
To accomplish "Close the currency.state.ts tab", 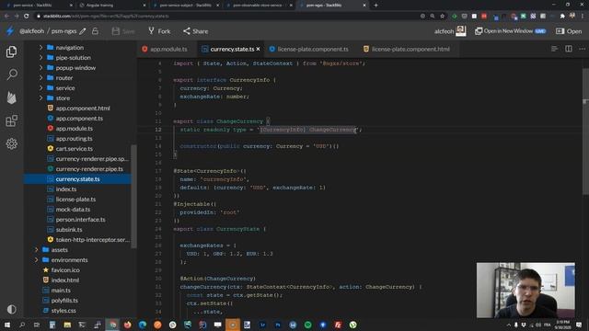I will pyautogui.click(x=258, y=49).
